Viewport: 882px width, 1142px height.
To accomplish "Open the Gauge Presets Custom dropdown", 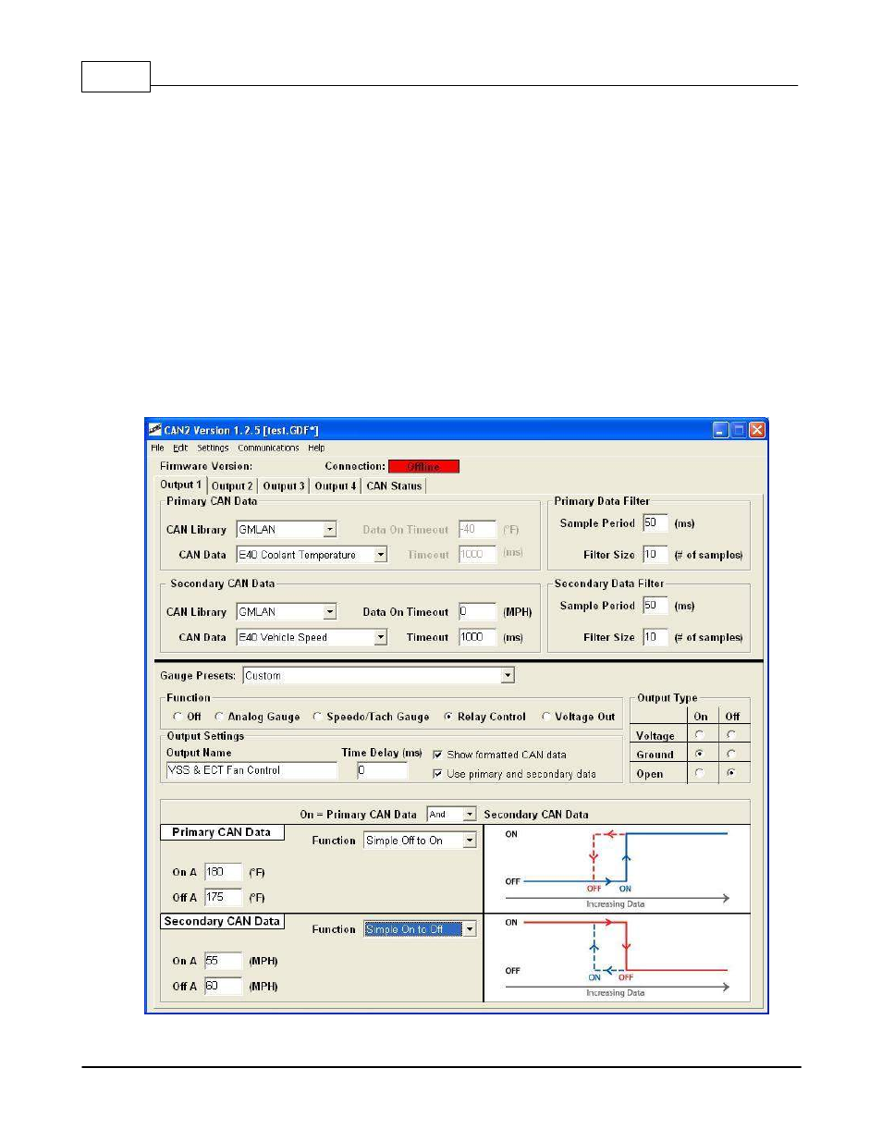I will pos(508,676).
